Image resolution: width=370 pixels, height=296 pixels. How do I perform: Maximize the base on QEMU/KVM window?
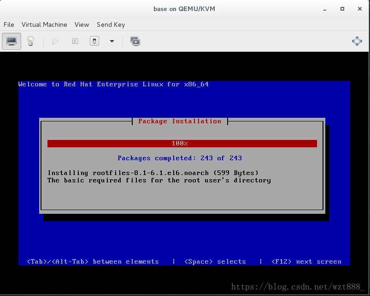(x=342, y=9)
